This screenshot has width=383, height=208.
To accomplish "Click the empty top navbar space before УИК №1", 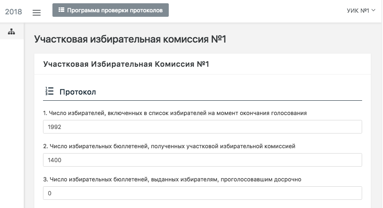I will click(x=254, y=11).
